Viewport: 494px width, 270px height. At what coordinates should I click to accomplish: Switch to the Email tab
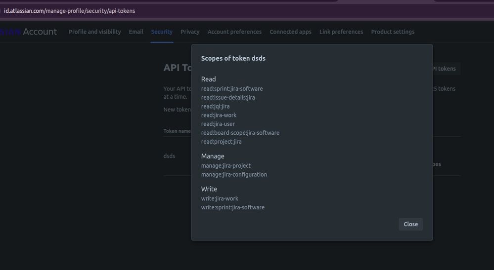[x=136, y=32]
